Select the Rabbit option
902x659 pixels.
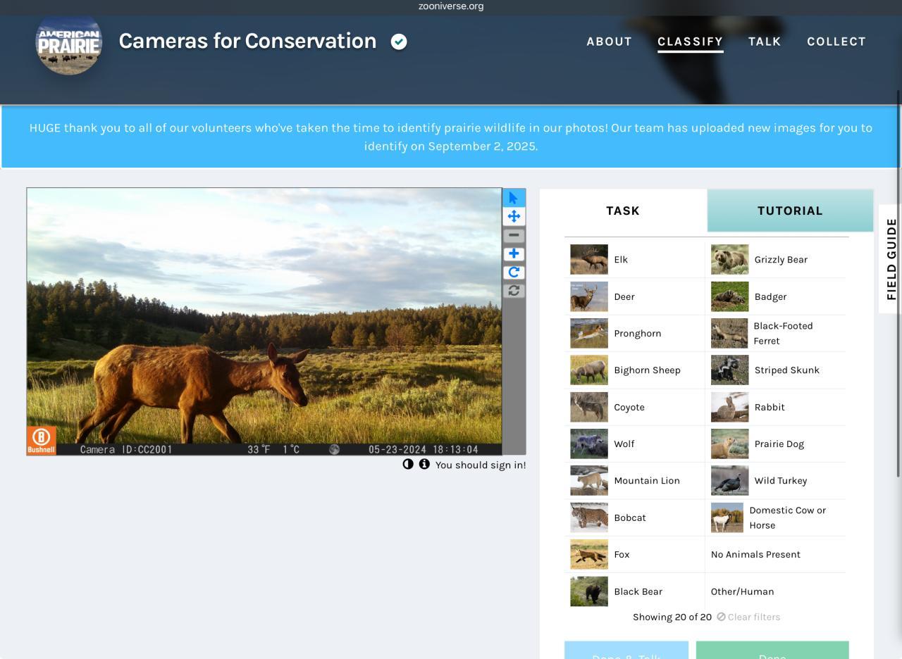(775, 407)
